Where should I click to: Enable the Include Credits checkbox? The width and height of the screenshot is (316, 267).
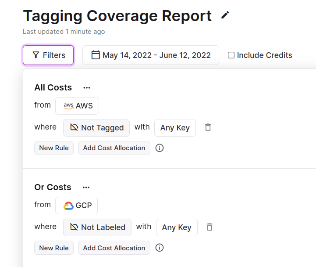click(x=231, y=55)
